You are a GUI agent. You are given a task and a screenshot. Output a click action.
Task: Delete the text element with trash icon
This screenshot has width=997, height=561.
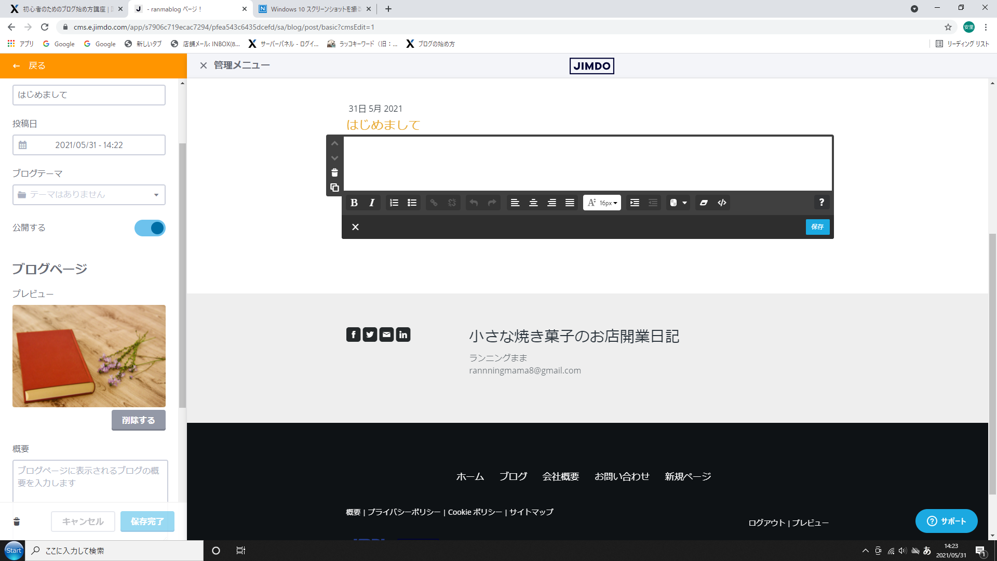pyautogui.click(x=334, y=172)
